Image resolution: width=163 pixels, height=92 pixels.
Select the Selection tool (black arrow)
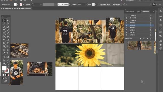tap(4, 20)
